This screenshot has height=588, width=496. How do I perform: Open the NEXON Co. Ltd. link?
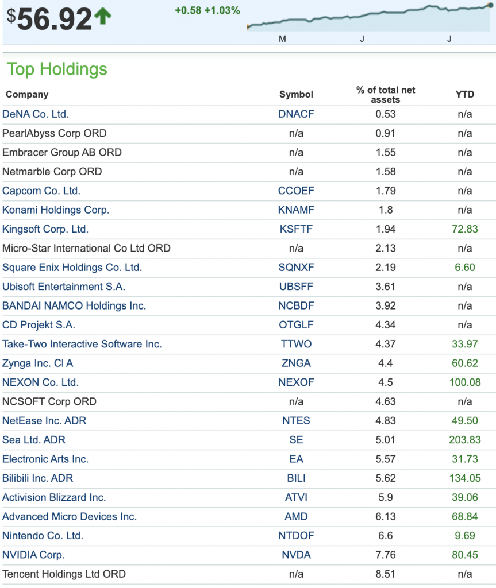tap(41, 382)
